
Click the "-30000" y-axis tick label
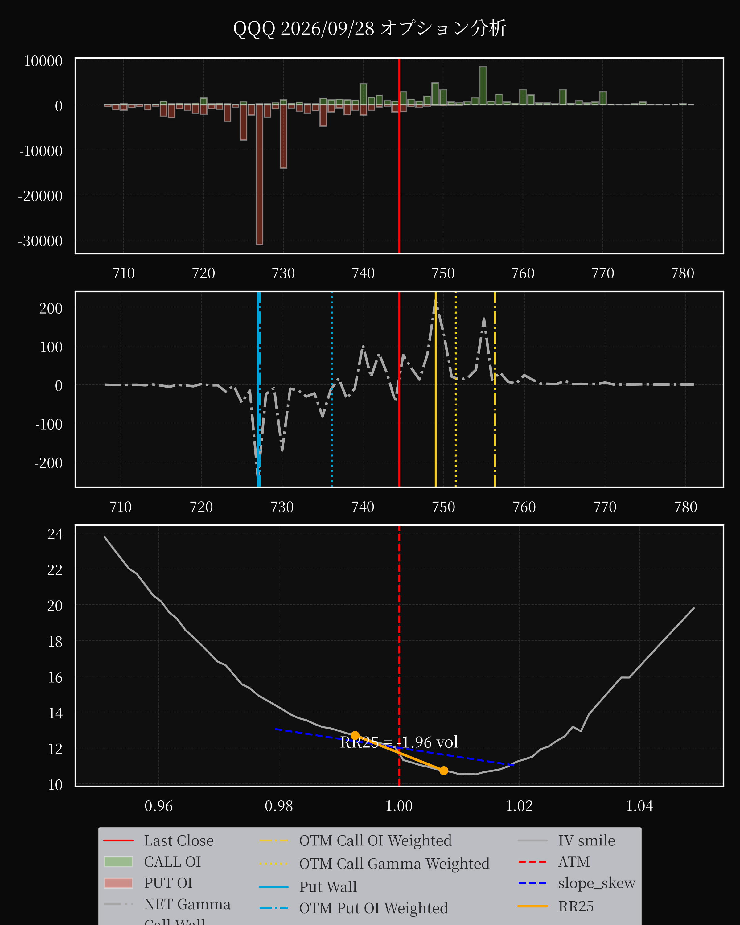tap(40, 241)
